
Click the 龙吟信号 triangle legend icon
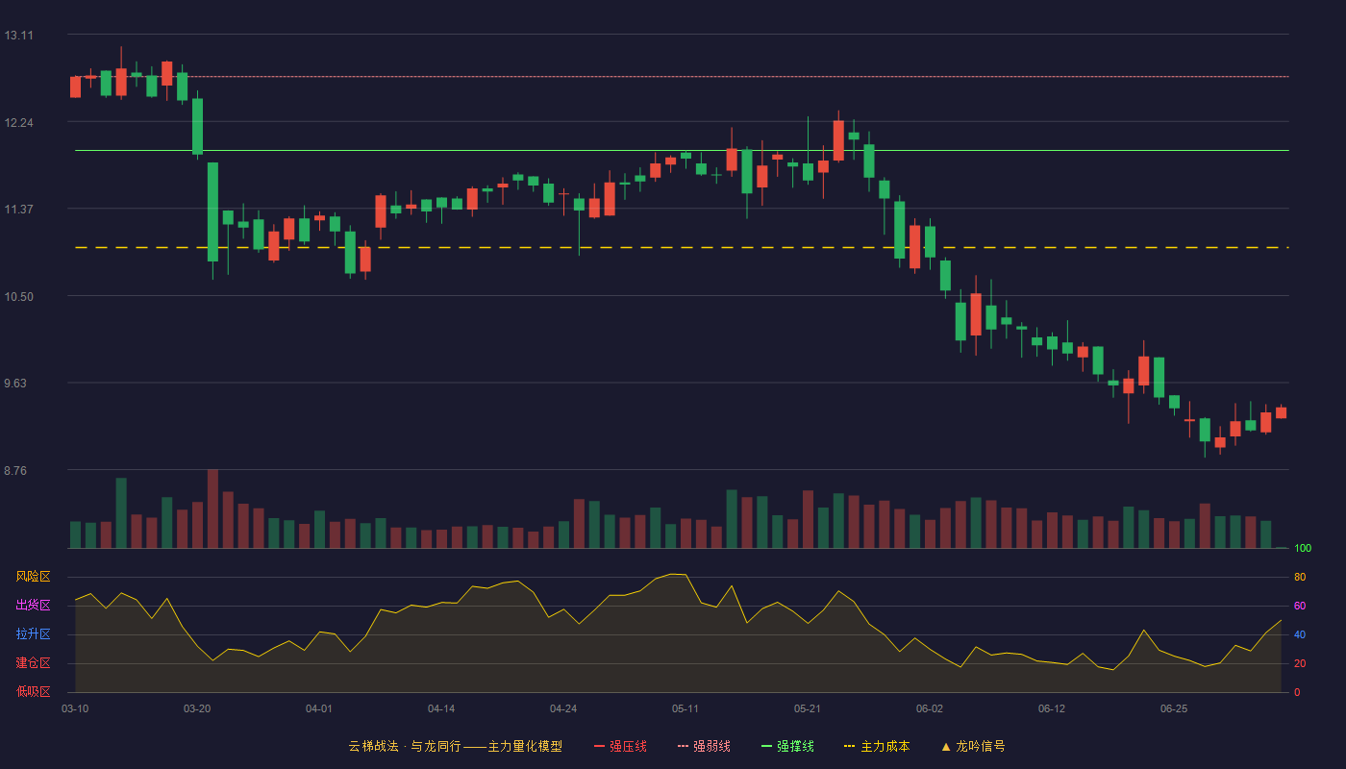946,746
